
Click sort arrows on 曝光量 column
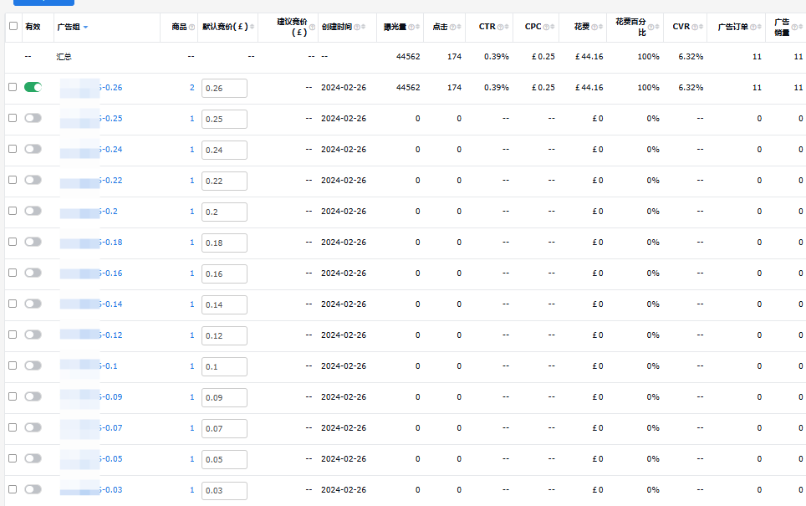(x=417, y=27)
